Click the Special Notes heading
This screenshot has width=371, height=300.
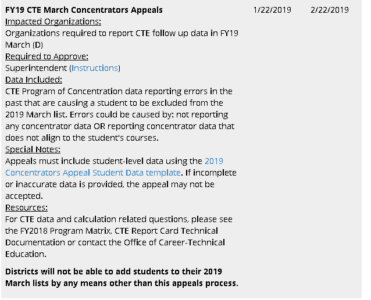[32, 149]
